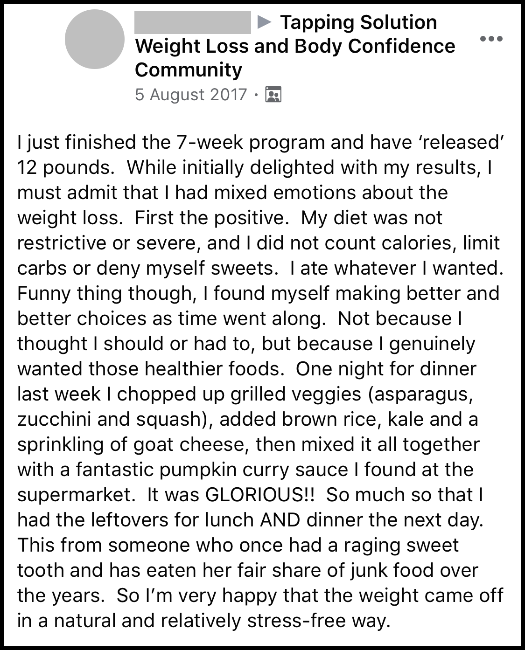The image size is (525, 650).
Task: Open the Tapping Solution group link
Action: 358,22
